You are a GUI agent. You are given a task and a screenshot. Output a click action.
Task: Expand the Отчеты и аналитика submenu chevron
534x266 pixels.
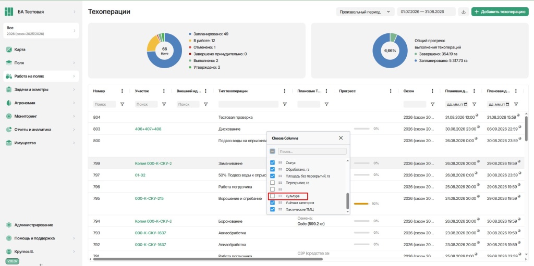pos(74,130)
